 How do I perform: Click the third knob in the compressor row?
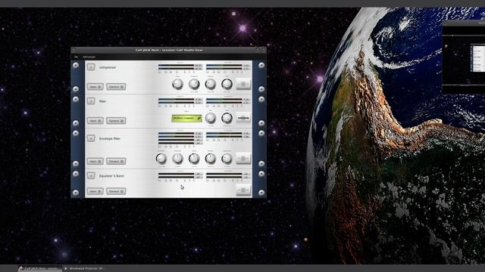click(211, 84)
